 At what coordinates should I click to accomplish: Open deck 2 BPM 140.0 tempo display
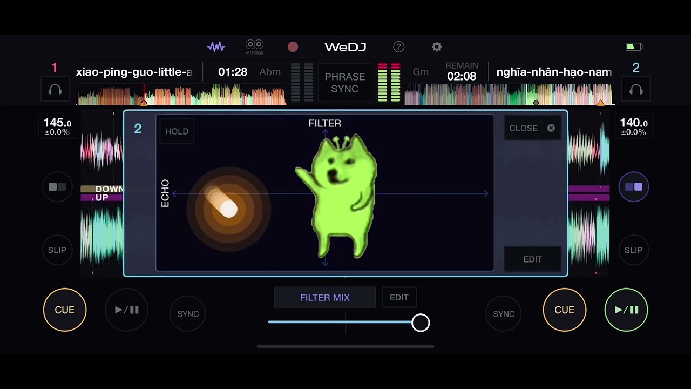point(634,126)
